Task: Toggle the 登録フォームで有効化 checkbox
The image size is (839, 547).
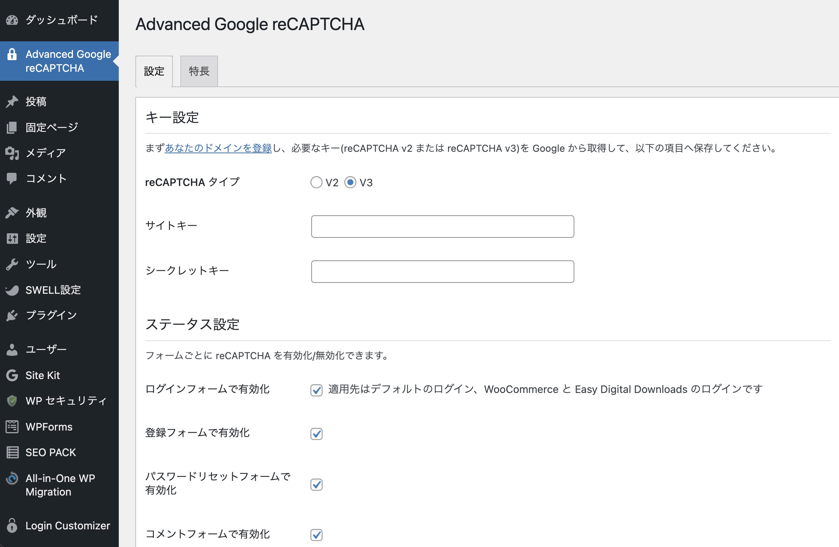Action: point(317,434)
